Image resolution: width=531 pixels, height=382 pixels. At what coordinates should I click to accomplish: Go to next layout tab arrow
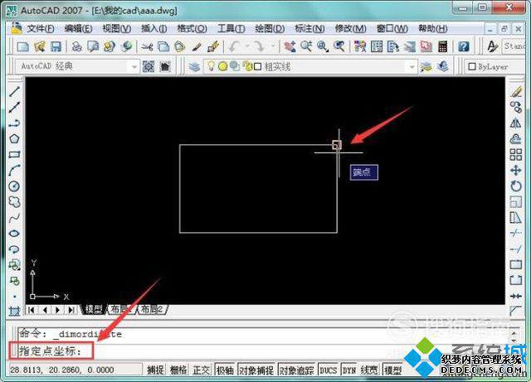click(58, 310)
